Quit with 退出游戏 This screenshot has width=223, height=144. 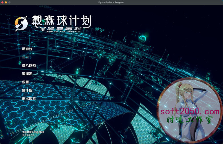coord(29,98)
